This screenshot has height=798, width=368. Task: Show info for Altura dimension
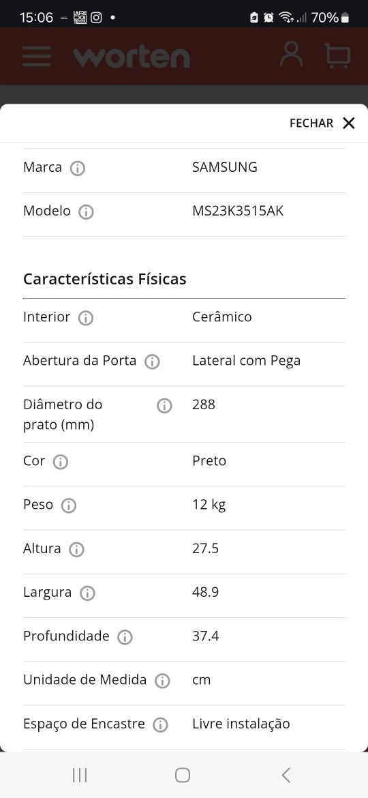tap(76, 550)
